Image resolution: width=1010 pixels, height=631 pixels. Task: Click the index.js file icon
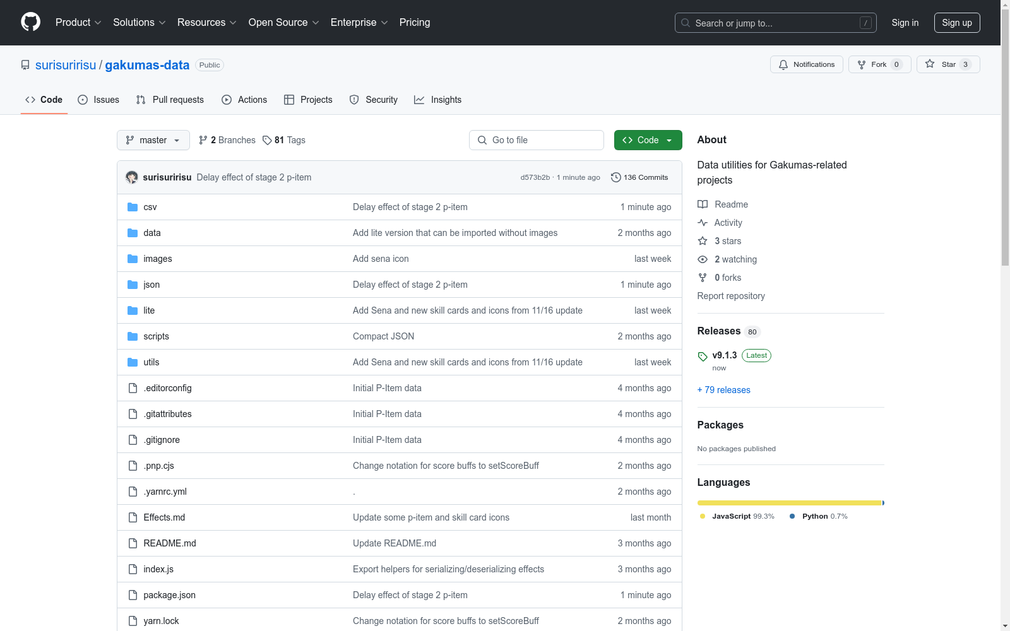coord(133,569)
